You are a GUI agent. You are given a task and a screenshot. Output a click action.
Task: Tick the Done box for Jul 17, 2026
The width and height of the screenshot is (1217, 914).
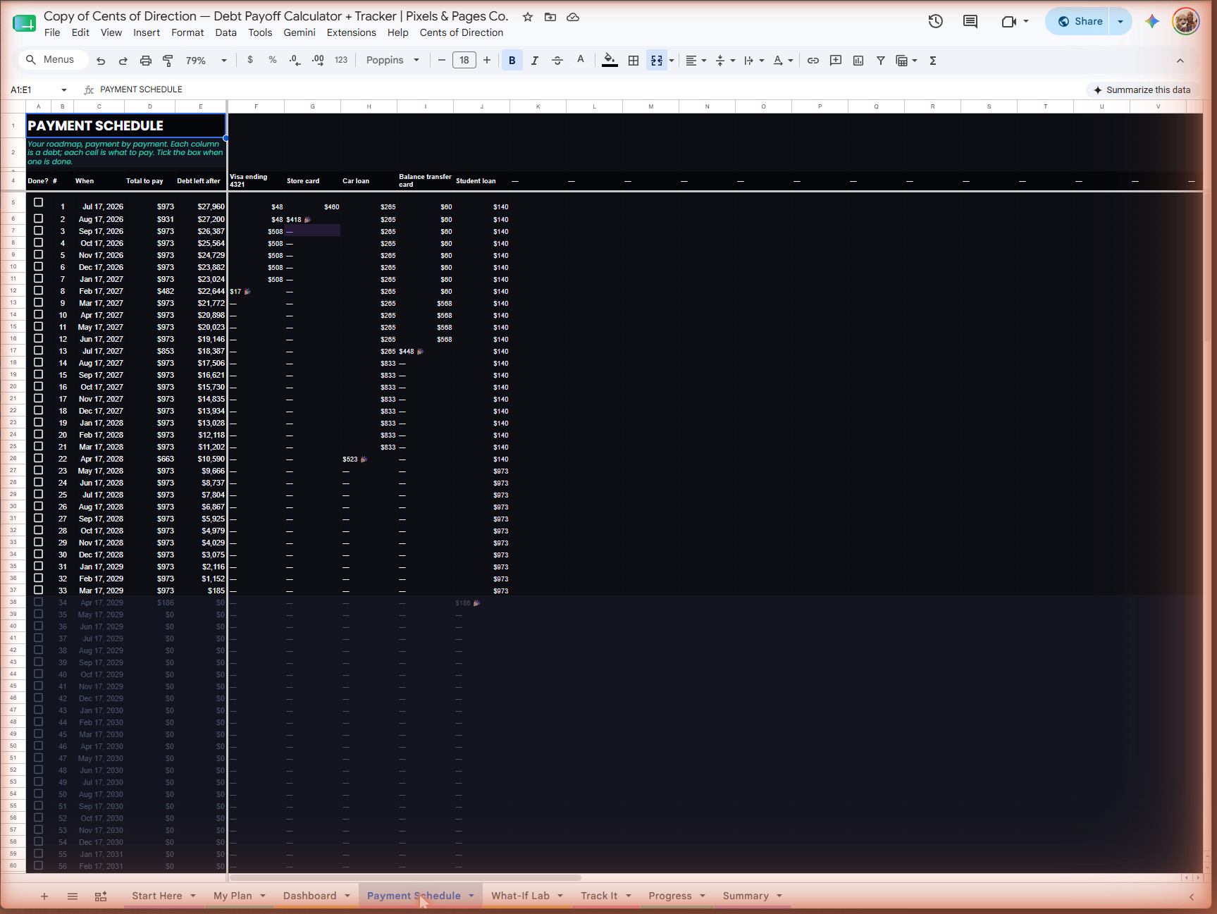tap(39, 203)
